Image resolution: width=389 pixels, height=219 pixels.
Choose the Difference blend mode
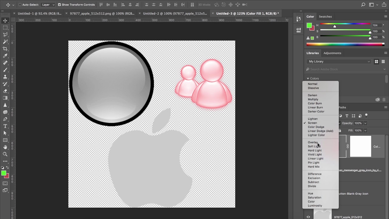click(315, 174)
